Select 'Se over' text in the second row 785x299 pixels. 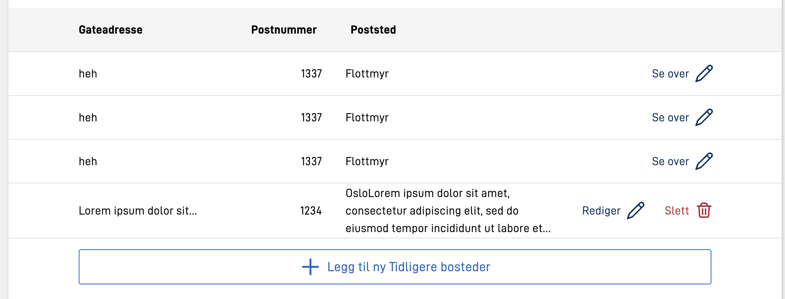pyautogui.click(x=670, y=118)
